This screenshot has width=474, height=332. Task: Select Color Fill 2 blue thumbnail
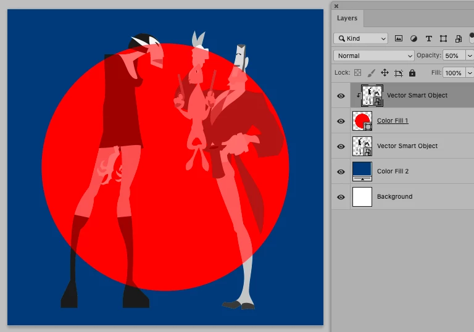pos(362,172)
